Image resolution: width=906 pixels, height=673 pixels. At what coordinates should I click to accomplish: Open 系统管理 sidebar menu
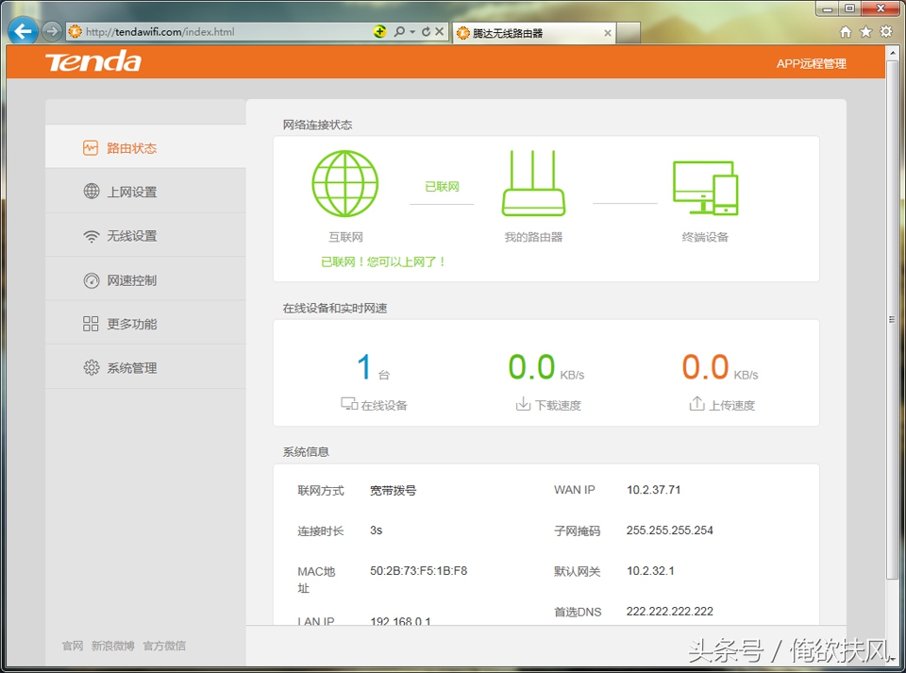(145, 368)
